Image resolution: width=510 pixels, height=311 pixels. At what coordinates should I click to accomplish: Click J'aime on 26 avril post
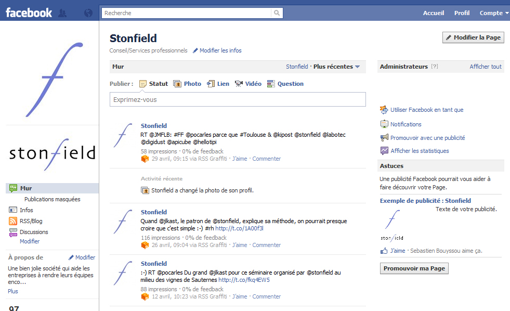click(x=240, y=245)
